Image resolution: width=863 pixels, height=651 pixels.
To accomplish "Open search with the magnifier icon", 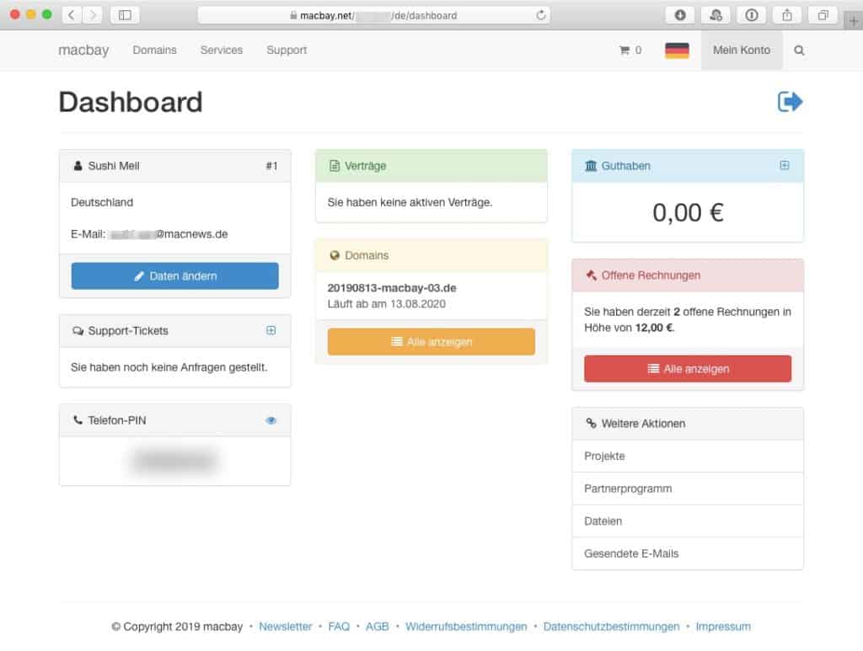I will 799,51.
